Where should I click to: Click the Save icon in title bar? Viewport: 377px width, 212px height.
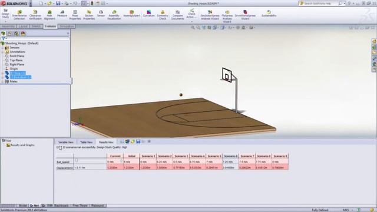pos(58,4)
